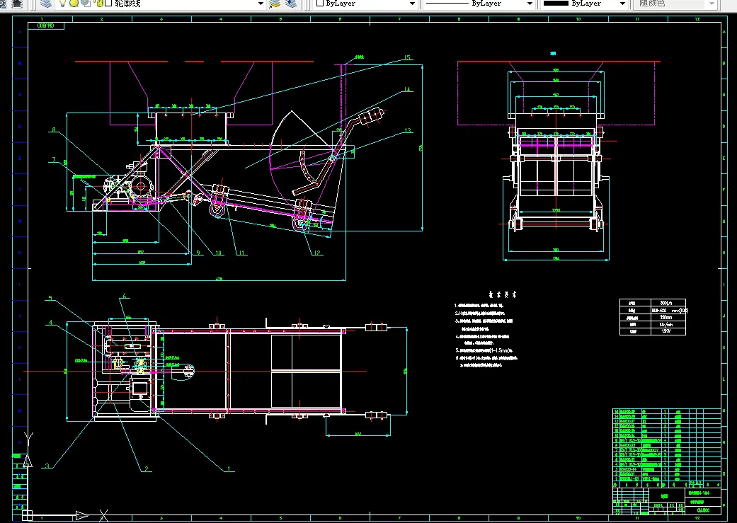Select part callout number 10
Image resolution: width=737 pixels, height=523 pixels.
[219, 253]
